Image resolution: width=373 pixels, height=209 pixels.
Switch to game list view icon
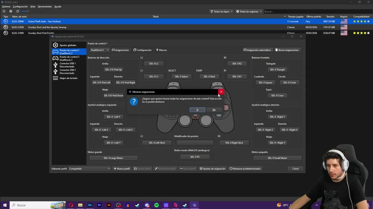(5, 11)
